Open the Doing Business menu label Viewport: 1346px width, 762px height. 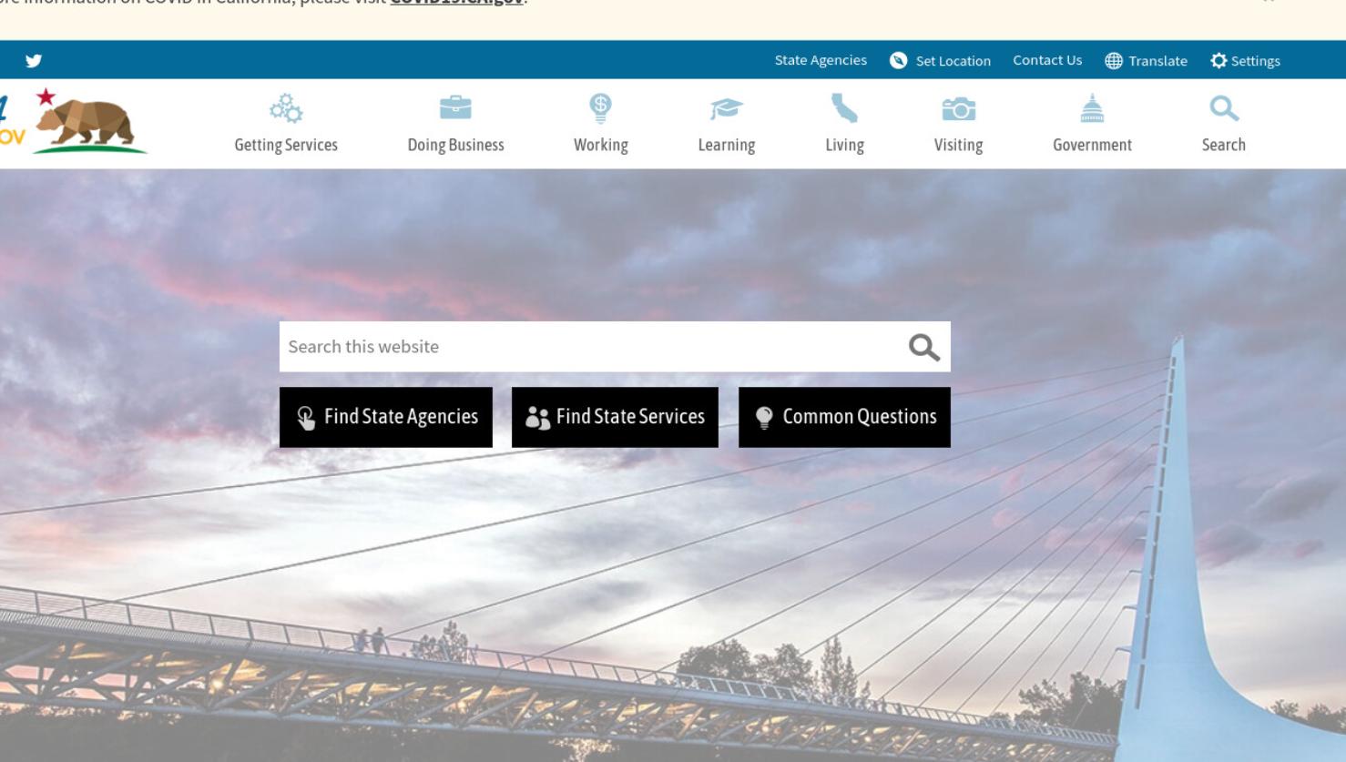pyautogui.click(x=455, y=145)
